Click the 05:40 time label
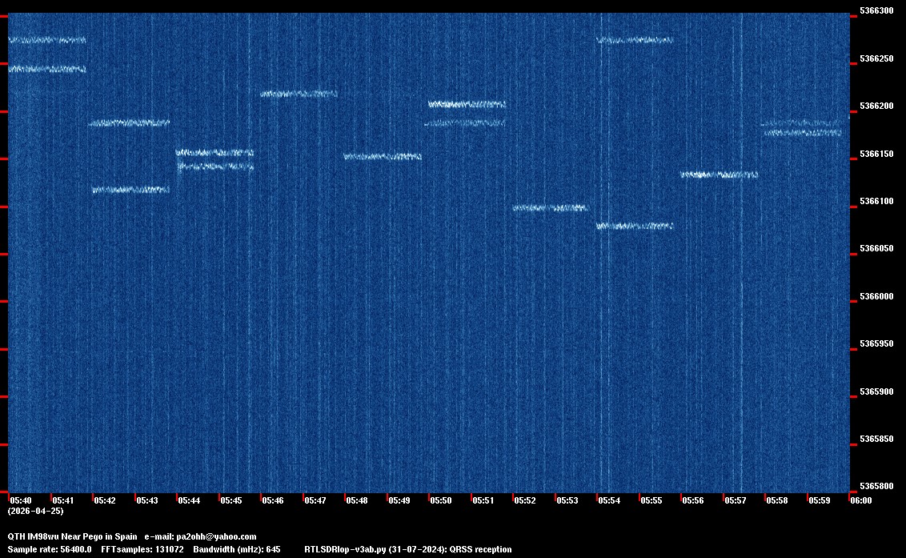906x558 pixels. coord(20,500)
